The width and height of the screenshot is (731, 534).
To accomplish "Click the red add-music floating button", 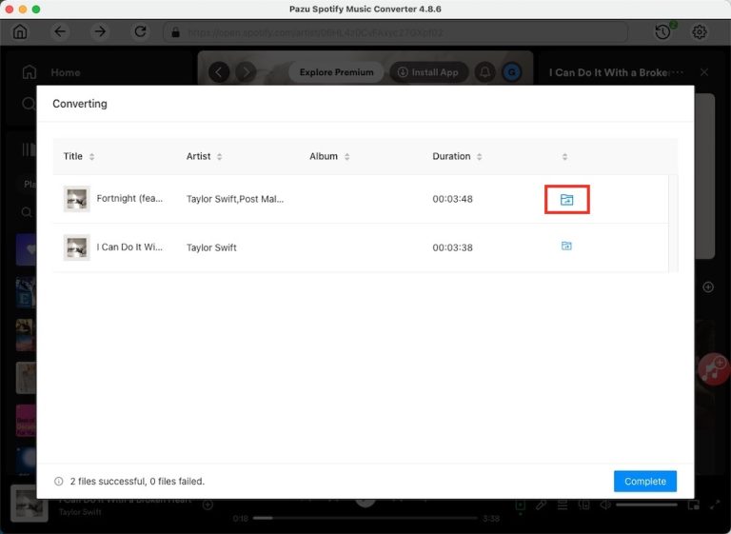I will click(x=714, y=367).
